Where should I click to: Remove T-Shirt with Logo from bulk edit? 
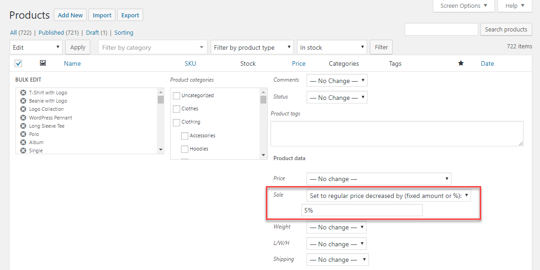tap(23, 93)
